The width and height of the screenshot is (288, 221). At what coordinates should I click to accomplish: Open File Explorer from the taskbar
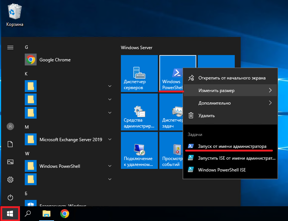[x=47, y=214]
